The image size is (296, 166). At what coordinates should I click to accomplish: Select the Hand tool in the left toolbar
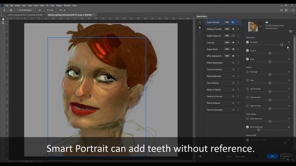(3, 19)
